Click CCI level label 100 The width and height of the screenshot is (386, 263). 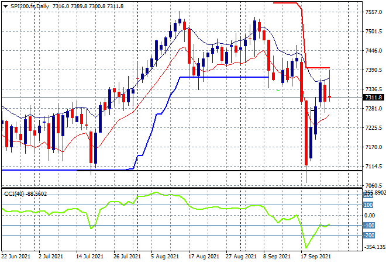click(x=368, y=205)
